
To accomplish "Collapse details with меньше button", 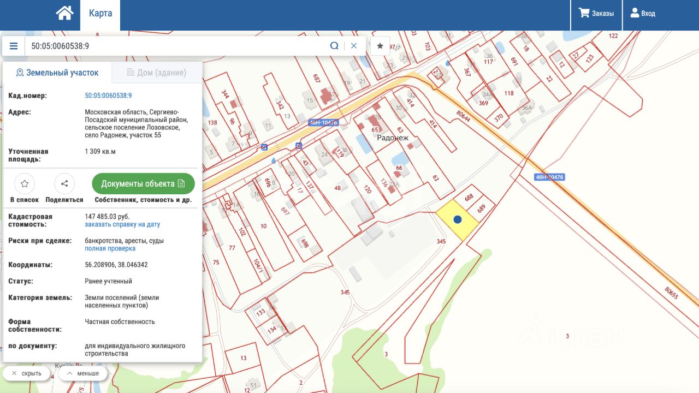I will pos(82,373).
